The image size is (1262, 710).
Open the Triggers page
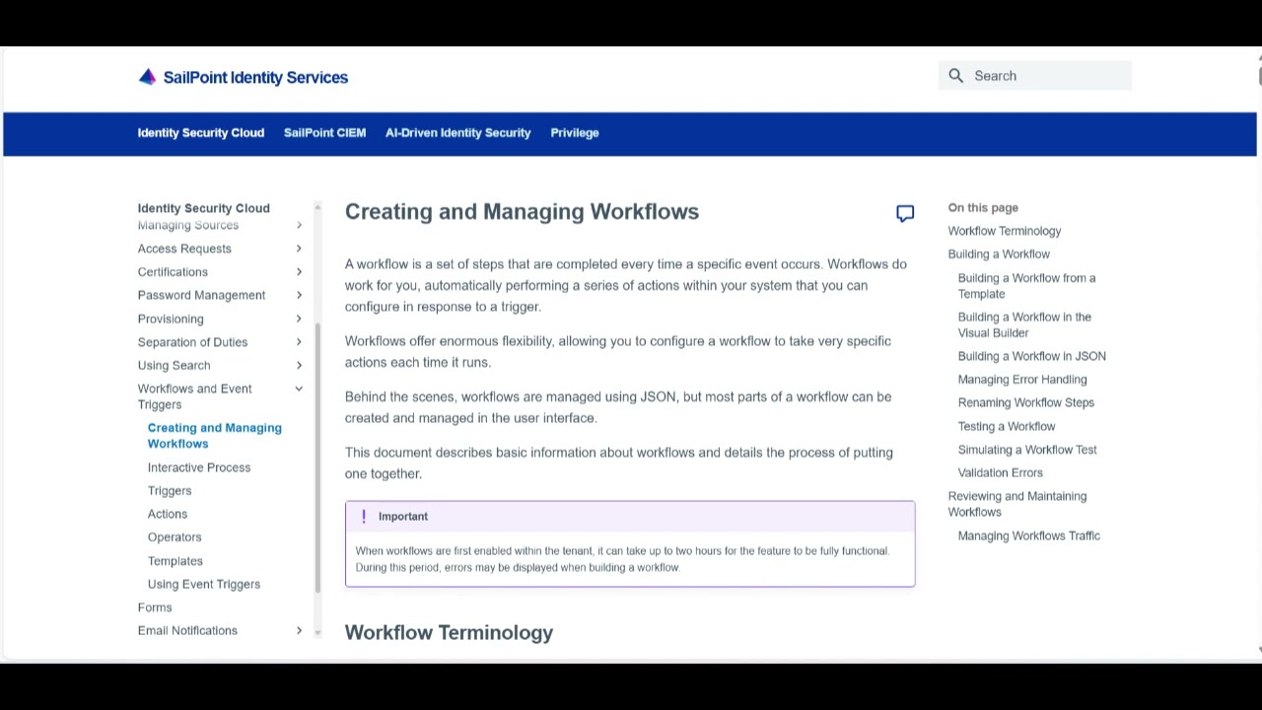point(170,490)
